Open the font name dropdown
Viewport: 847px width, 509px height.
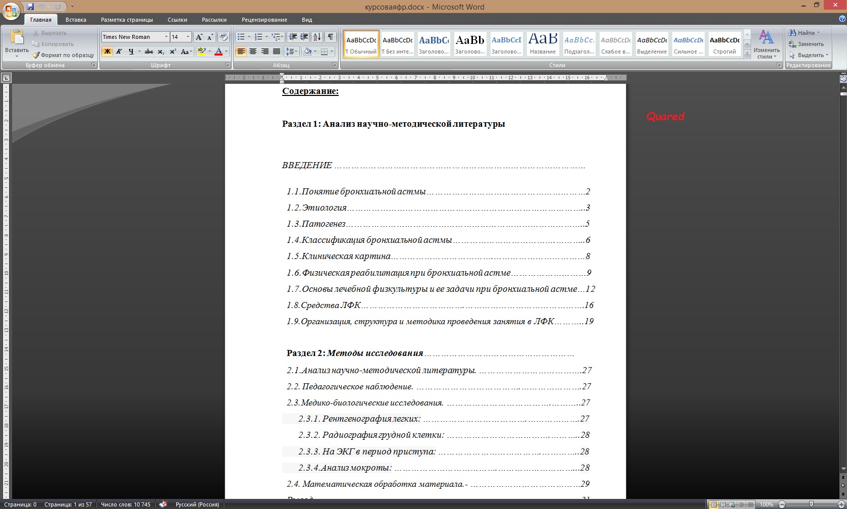pos(166,37)
